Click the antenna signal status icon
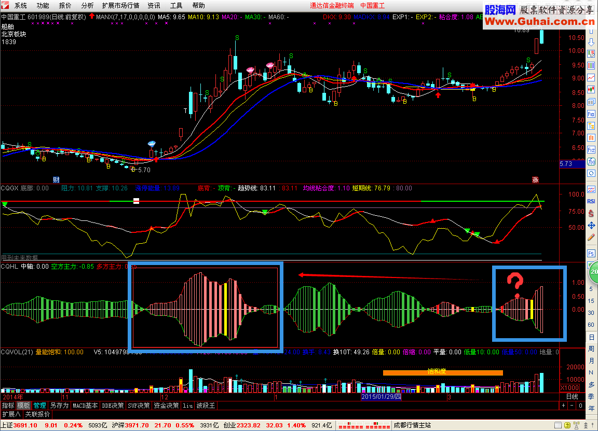This screenshot has width=598, height=431. point(576,425)
